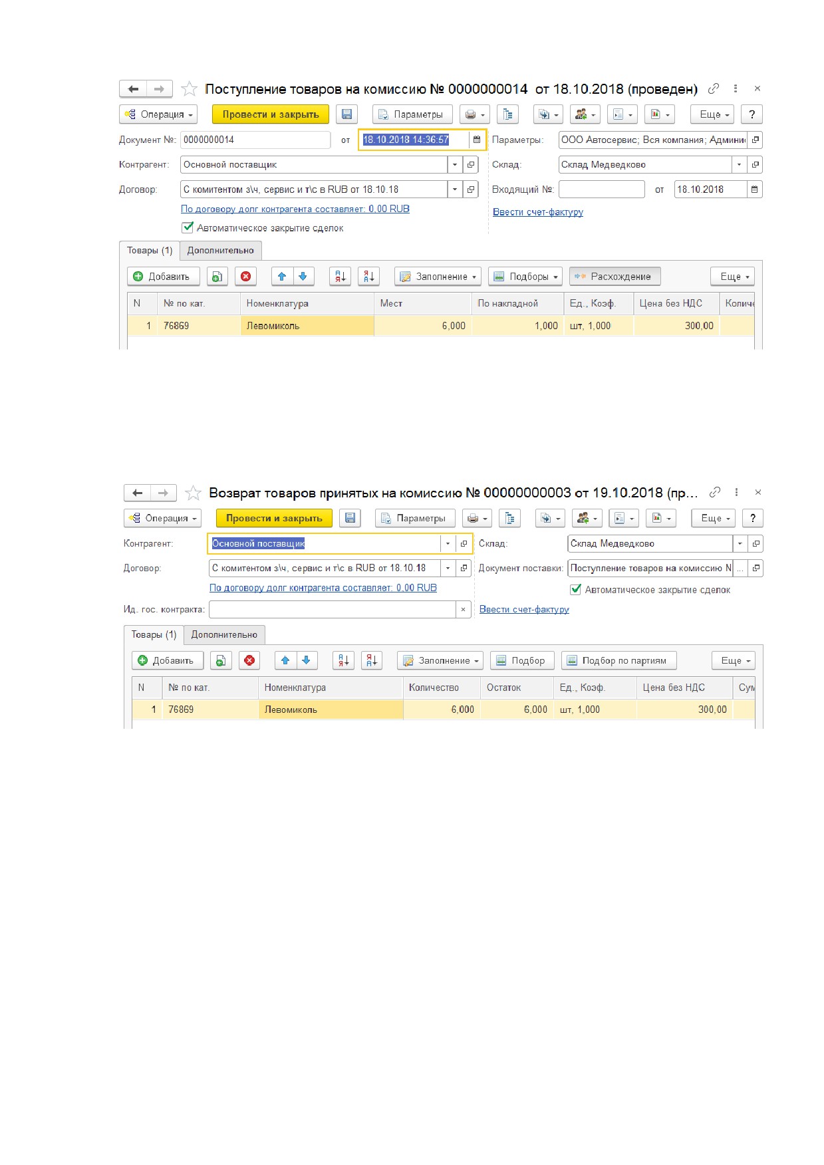Click Ид. гос. контракта input field
This screenshot has width=824, height=1165.
coord(333,610)
